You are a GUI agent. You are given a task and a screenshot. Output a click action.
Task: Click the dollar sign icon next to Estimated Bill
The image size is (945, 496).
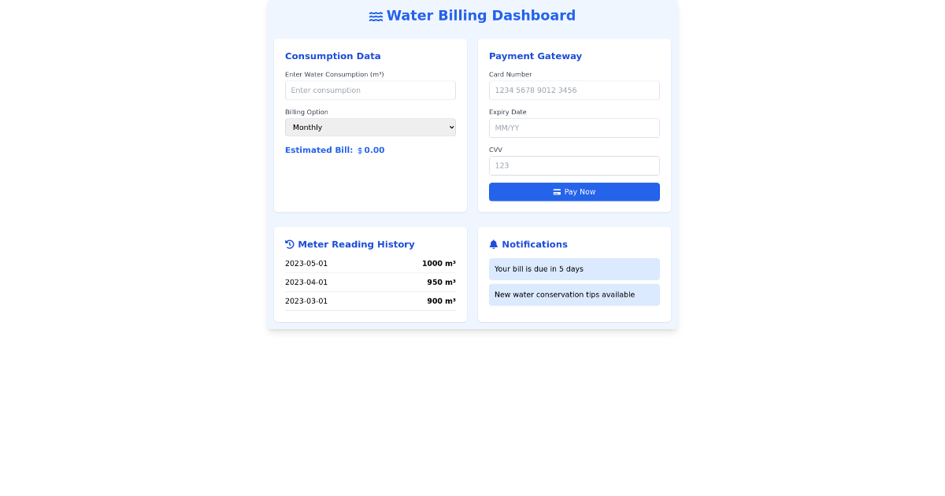click(358, 150)
